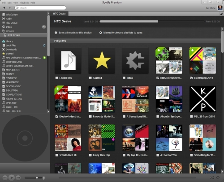
Task: Check the Starred sync checkbox
Action: (x=90, y=78)
